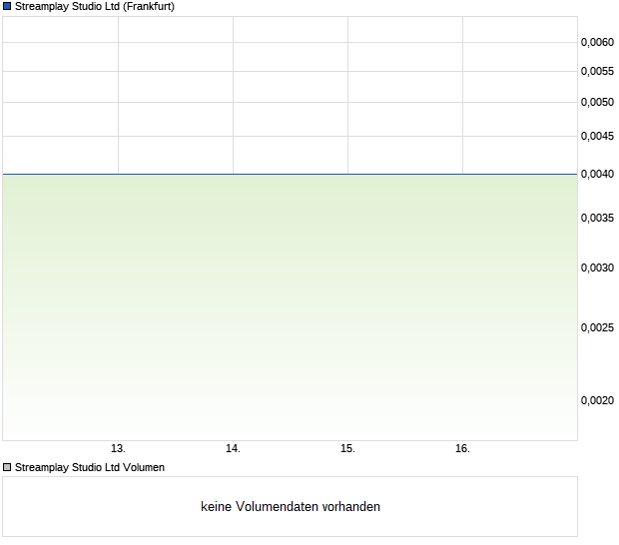This screenshot has width=619, height=545.
Task: Click the '13.' date axis label
Action: coord(118,449)
